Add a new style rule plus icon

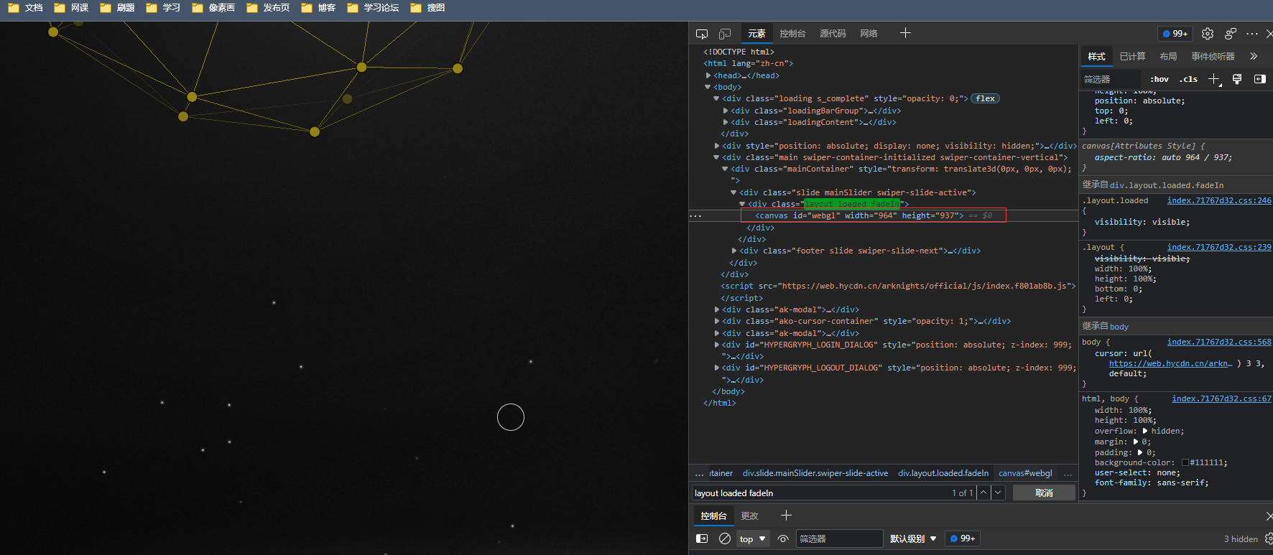tap(1214, 79)
